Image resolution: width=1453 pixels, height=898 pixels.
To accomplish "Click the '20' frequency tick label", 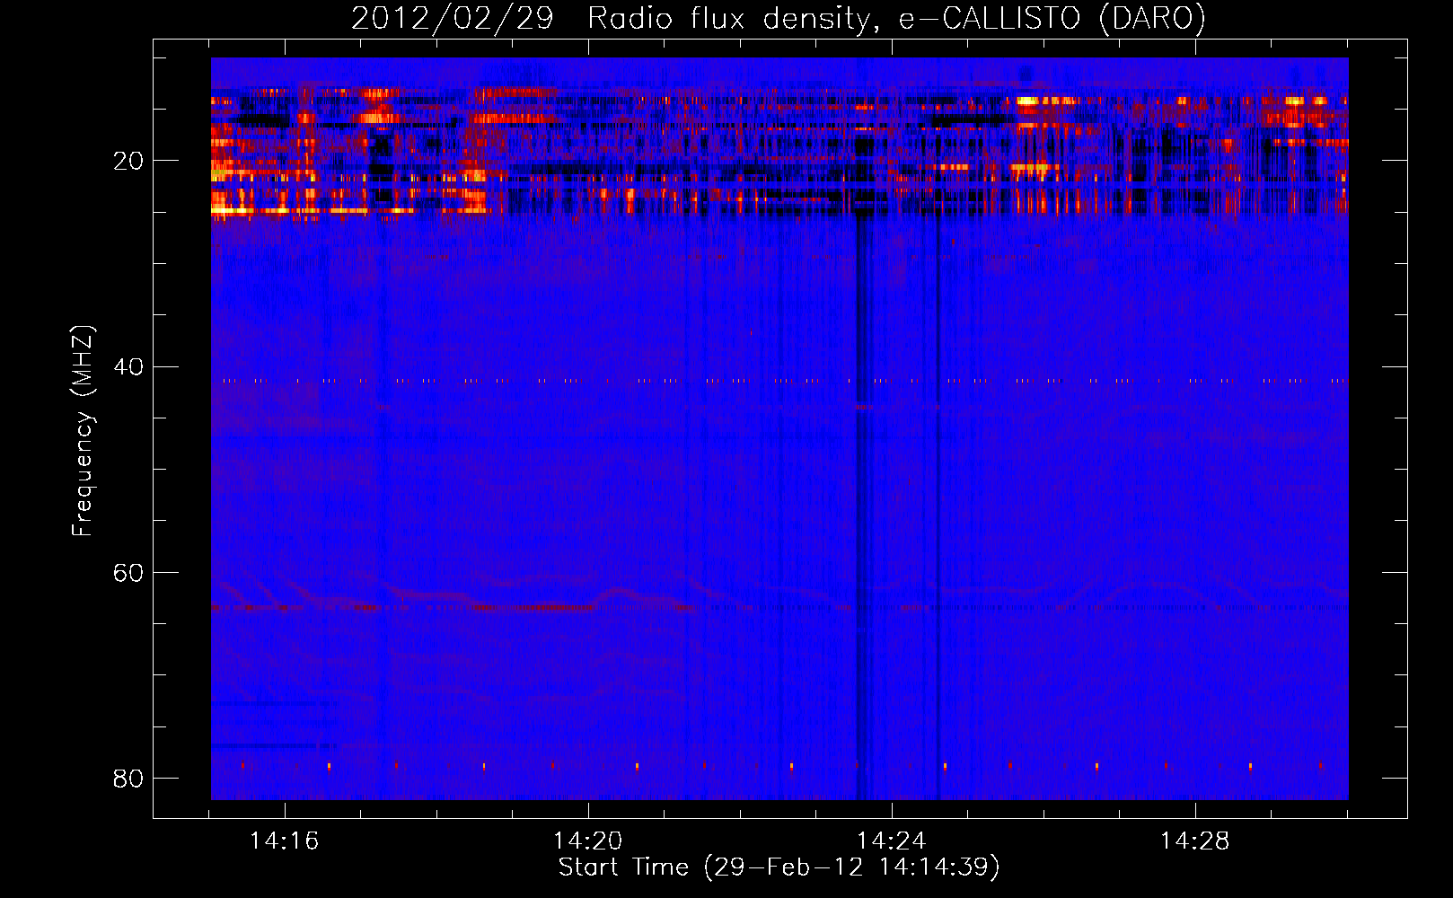I will (x=128, y=162).
